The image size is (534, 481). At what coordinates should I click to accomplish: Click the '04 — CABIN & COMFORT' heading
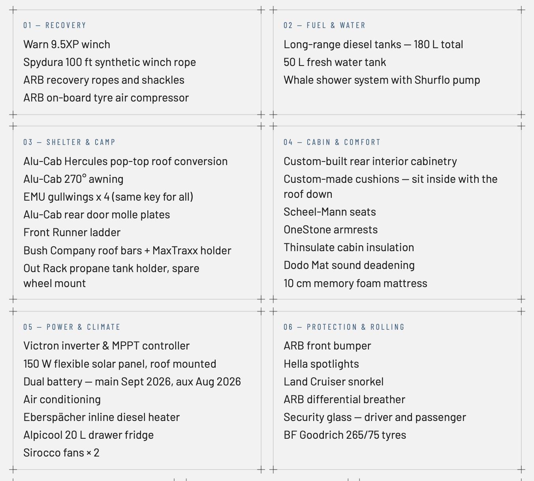point(332,142)
